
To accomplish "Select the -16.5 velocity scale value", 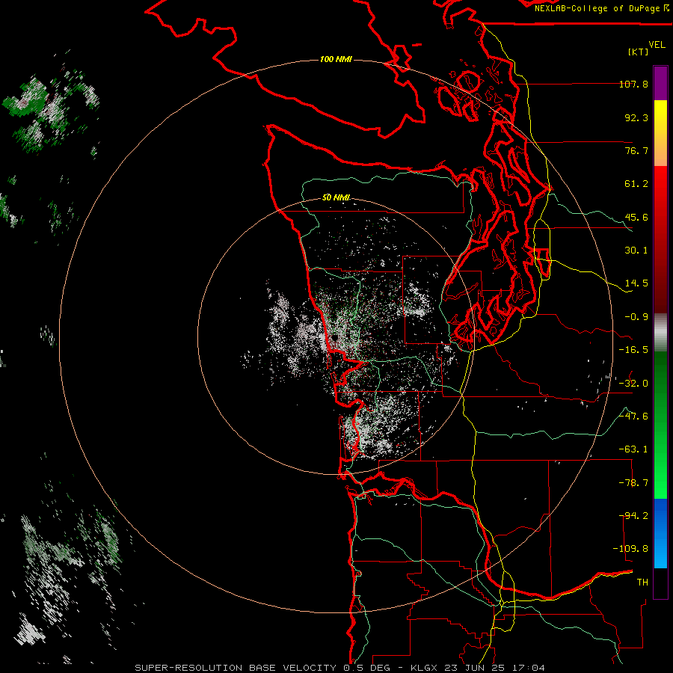I will coord(633,350).
